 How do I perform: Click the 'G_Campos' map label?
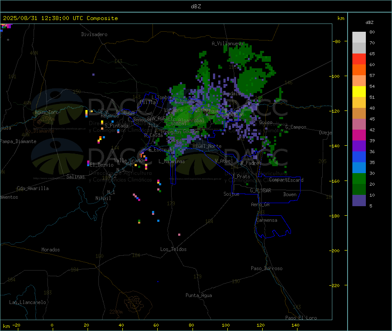point(296,127)
